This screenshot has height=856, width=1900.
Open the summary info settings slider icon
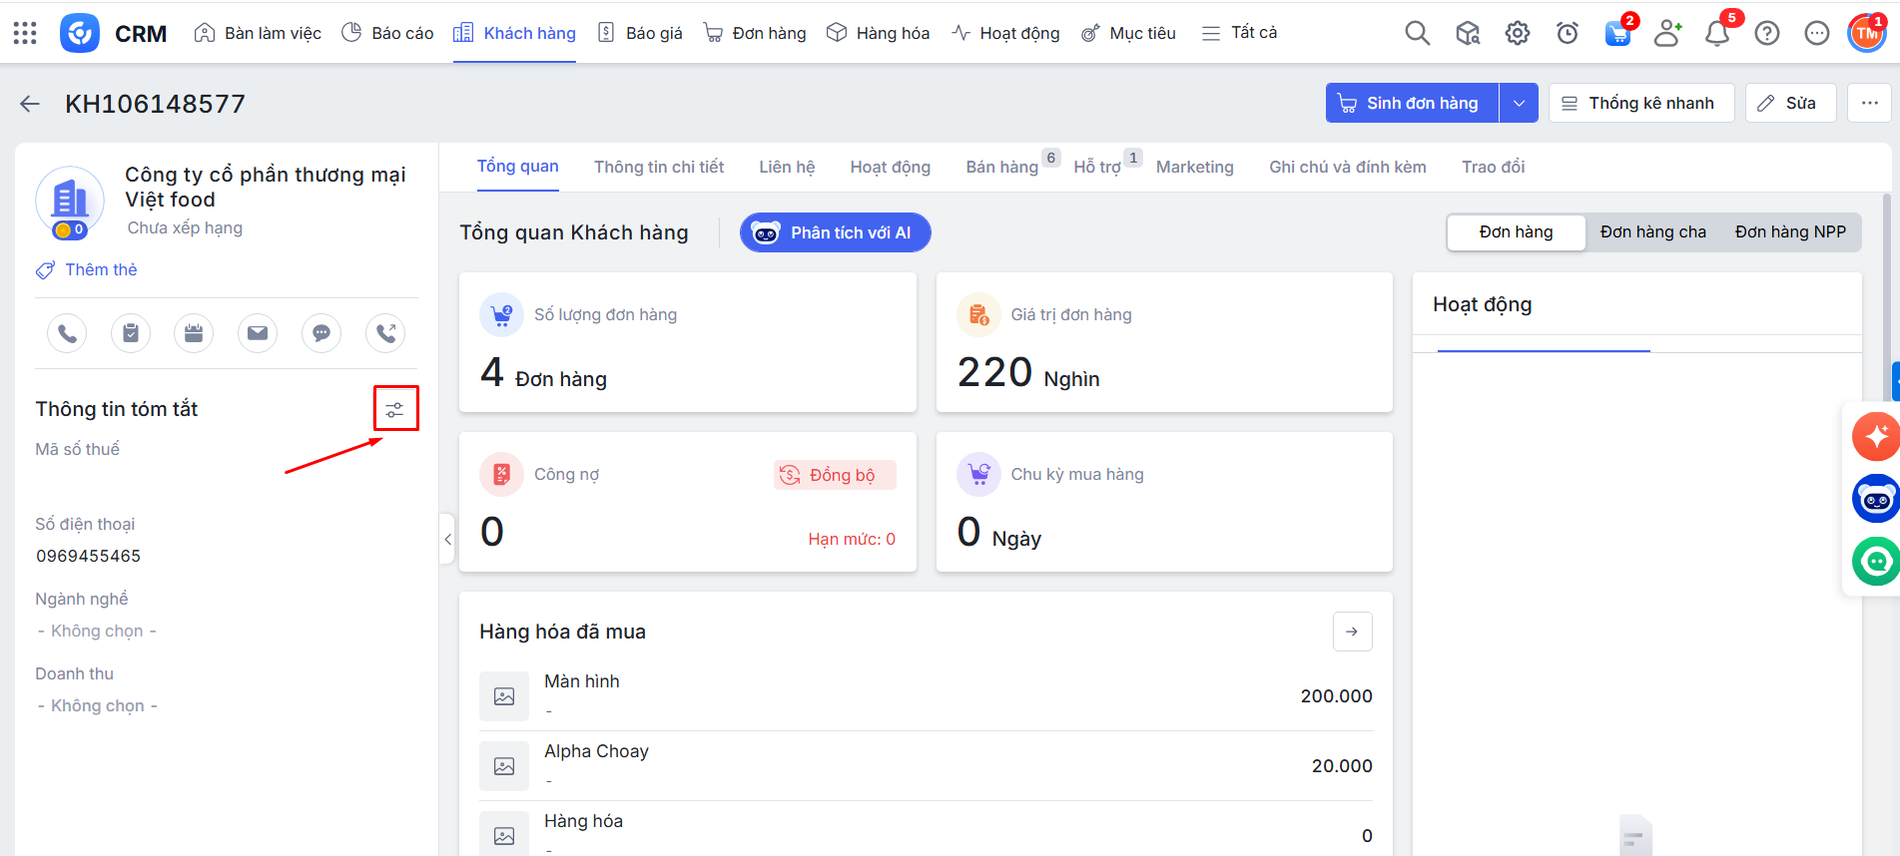(x=395, y=409)
